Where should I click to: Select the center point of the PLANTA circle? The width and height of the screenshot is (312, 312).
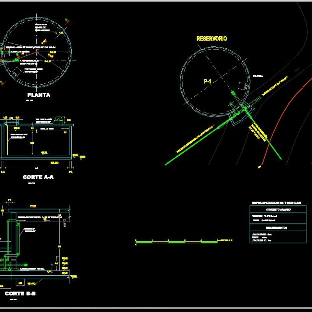point(37,52)
